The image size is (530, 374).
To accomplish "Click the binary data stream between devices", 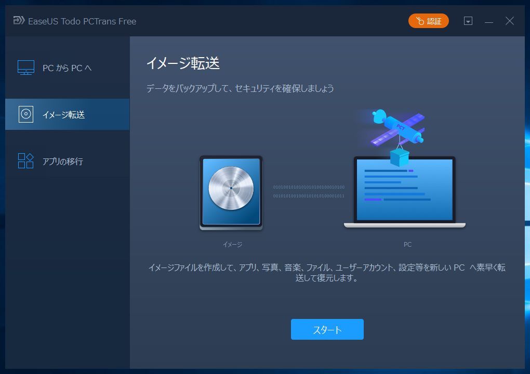I will click(309, 191).
